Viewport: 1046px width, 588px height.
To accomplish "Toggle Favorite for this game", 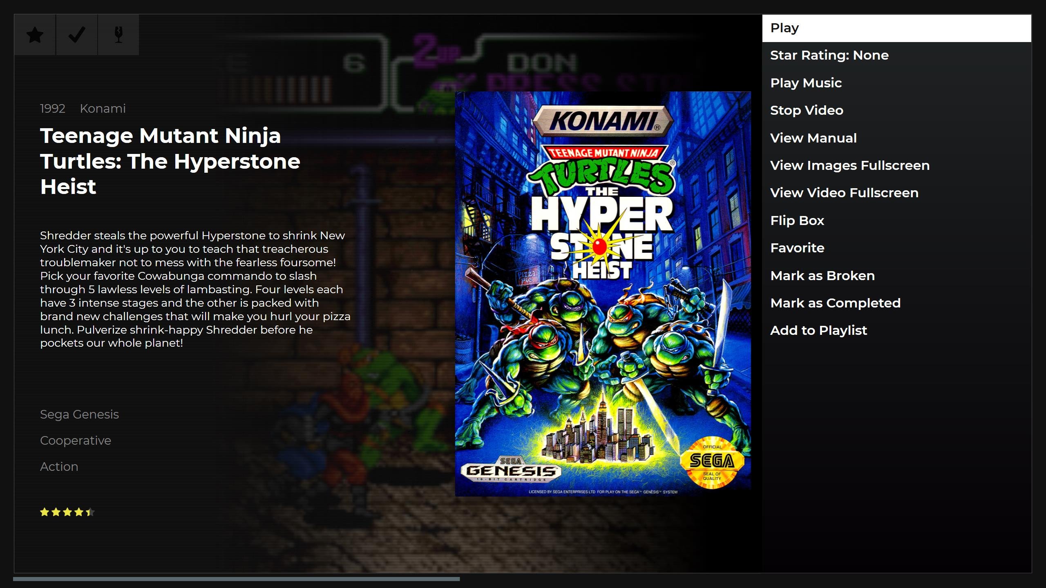I will [896, 248].
